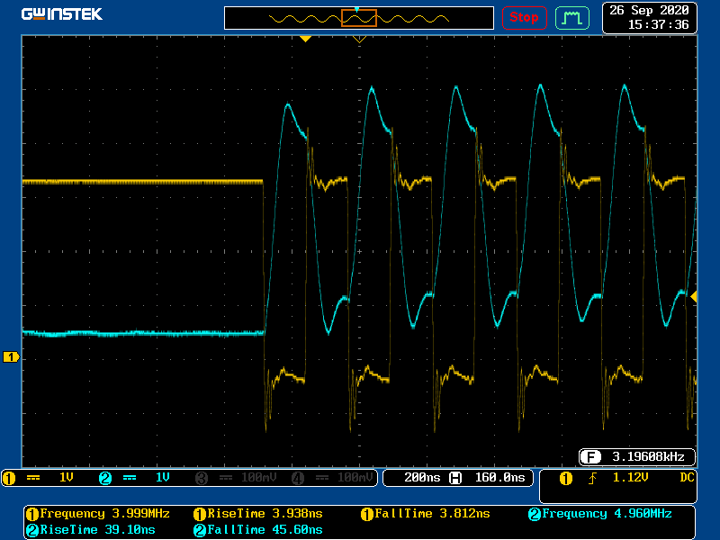
Task: Click the GW Instek logo
Action: point(62,14)
